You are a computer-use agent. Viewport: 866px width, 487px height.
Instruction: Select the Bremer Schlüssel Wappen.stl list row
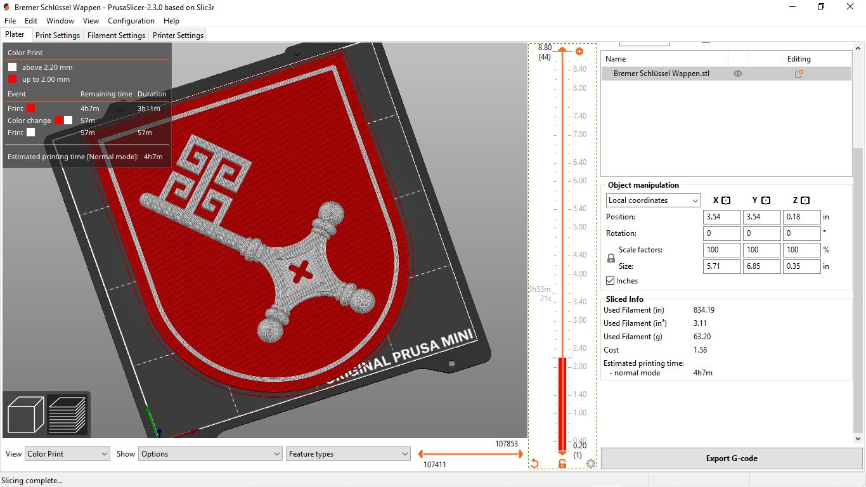[x=661, y=74]
